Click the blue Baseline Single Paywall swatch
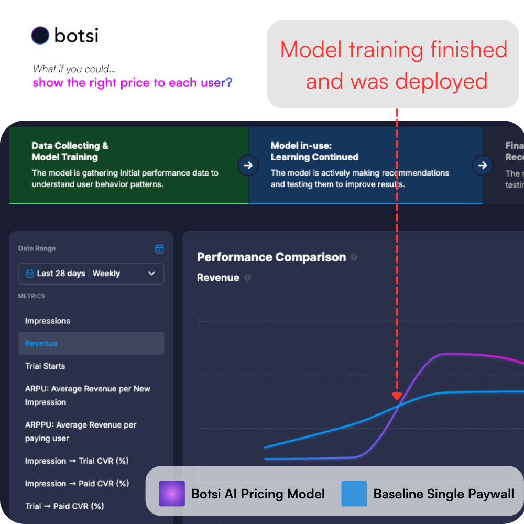The image size is (524, 524). [354, 494]
